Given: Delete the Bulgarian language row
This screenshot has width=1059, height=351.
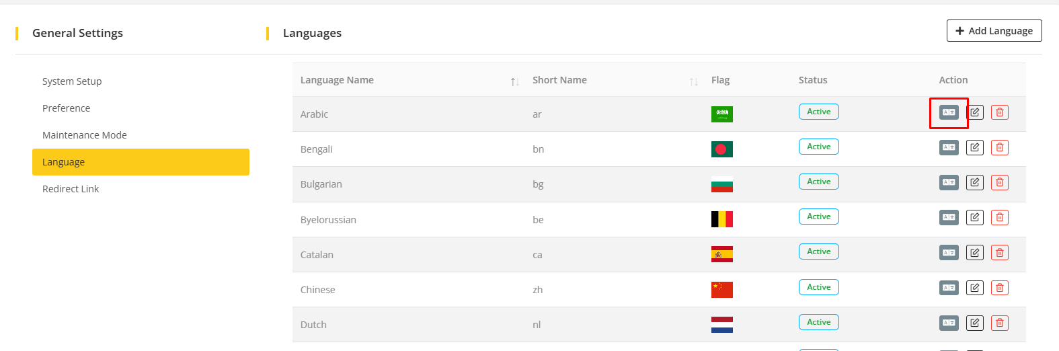Looking at the screenshot, I should click(1000, 182).
